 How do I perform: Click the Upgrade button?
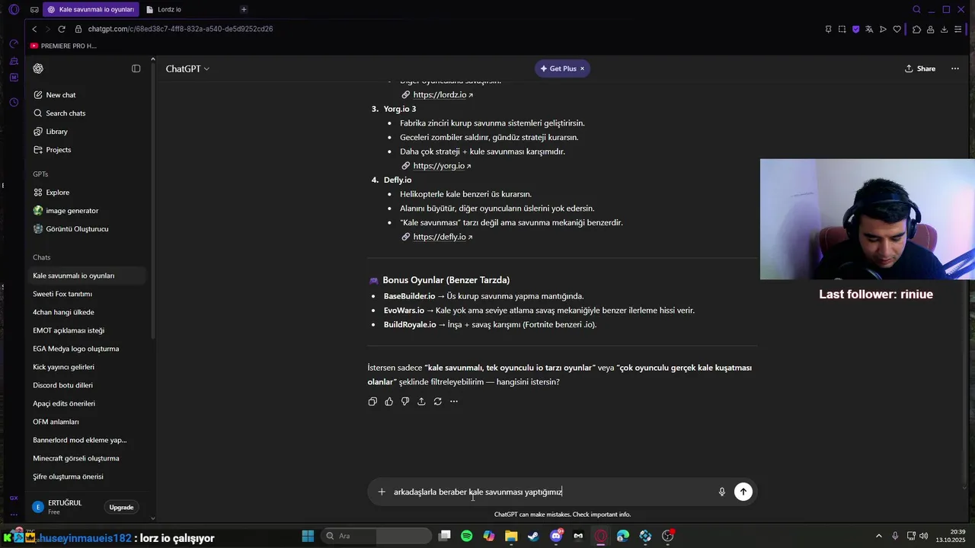pos(121,508)
